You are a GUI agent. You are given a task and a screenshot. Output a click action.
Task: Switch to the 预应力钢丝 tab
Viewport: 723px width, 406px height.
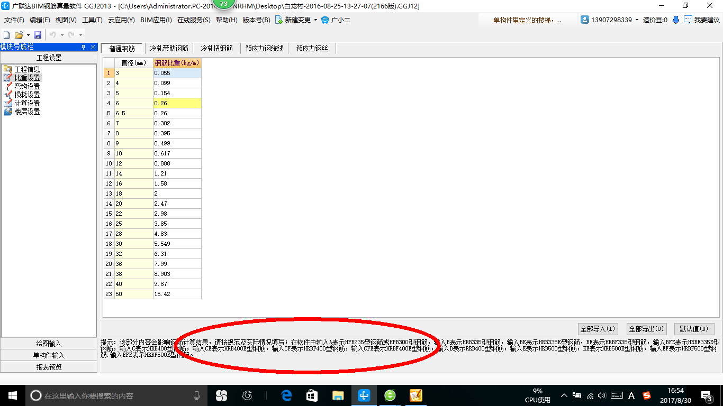click(x=312, y=49)
